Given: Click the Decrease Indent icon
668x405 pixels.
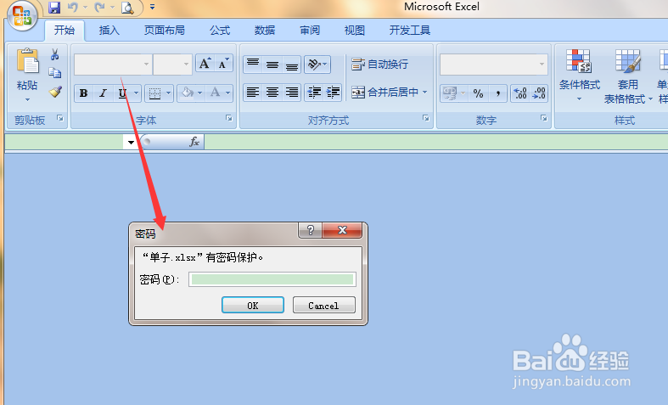Looking at the screenshot, I should point(314,92).
